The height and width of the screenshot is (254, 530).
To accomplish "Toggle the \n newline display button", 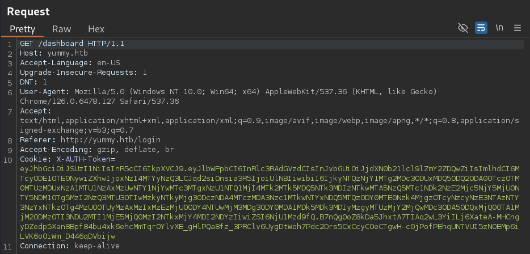I will (x=499, y=28).
